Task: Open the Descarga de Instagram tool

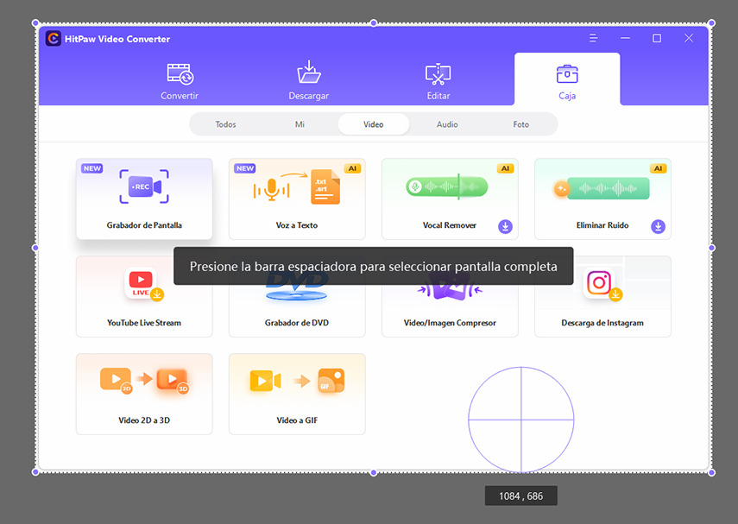Action: (602, 297)
